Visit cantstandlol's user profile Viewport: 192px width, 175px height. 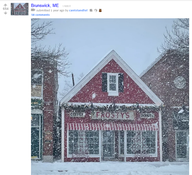pos(78,10)
